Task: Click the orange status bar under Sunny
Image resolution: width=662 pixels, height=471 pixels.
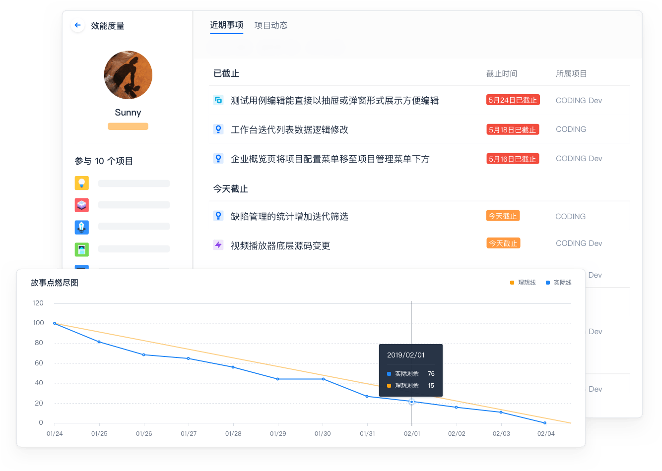Action: 128,126
